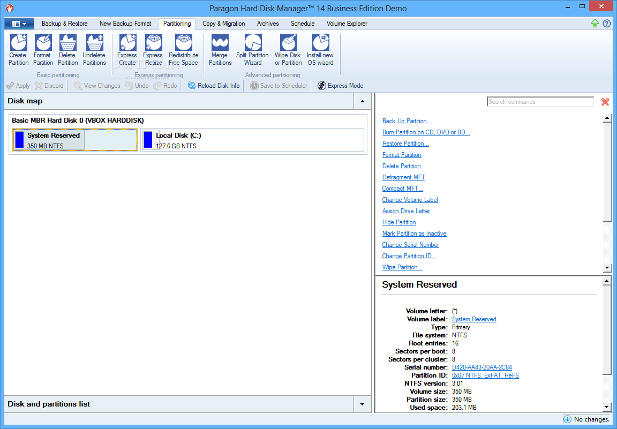Open Wipe Disk or Partition tool
The image size is (617, 429).
click(288, 50)
